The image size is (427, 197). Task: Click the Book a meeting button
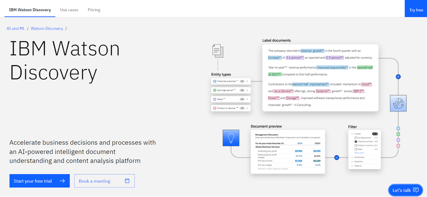104,181
